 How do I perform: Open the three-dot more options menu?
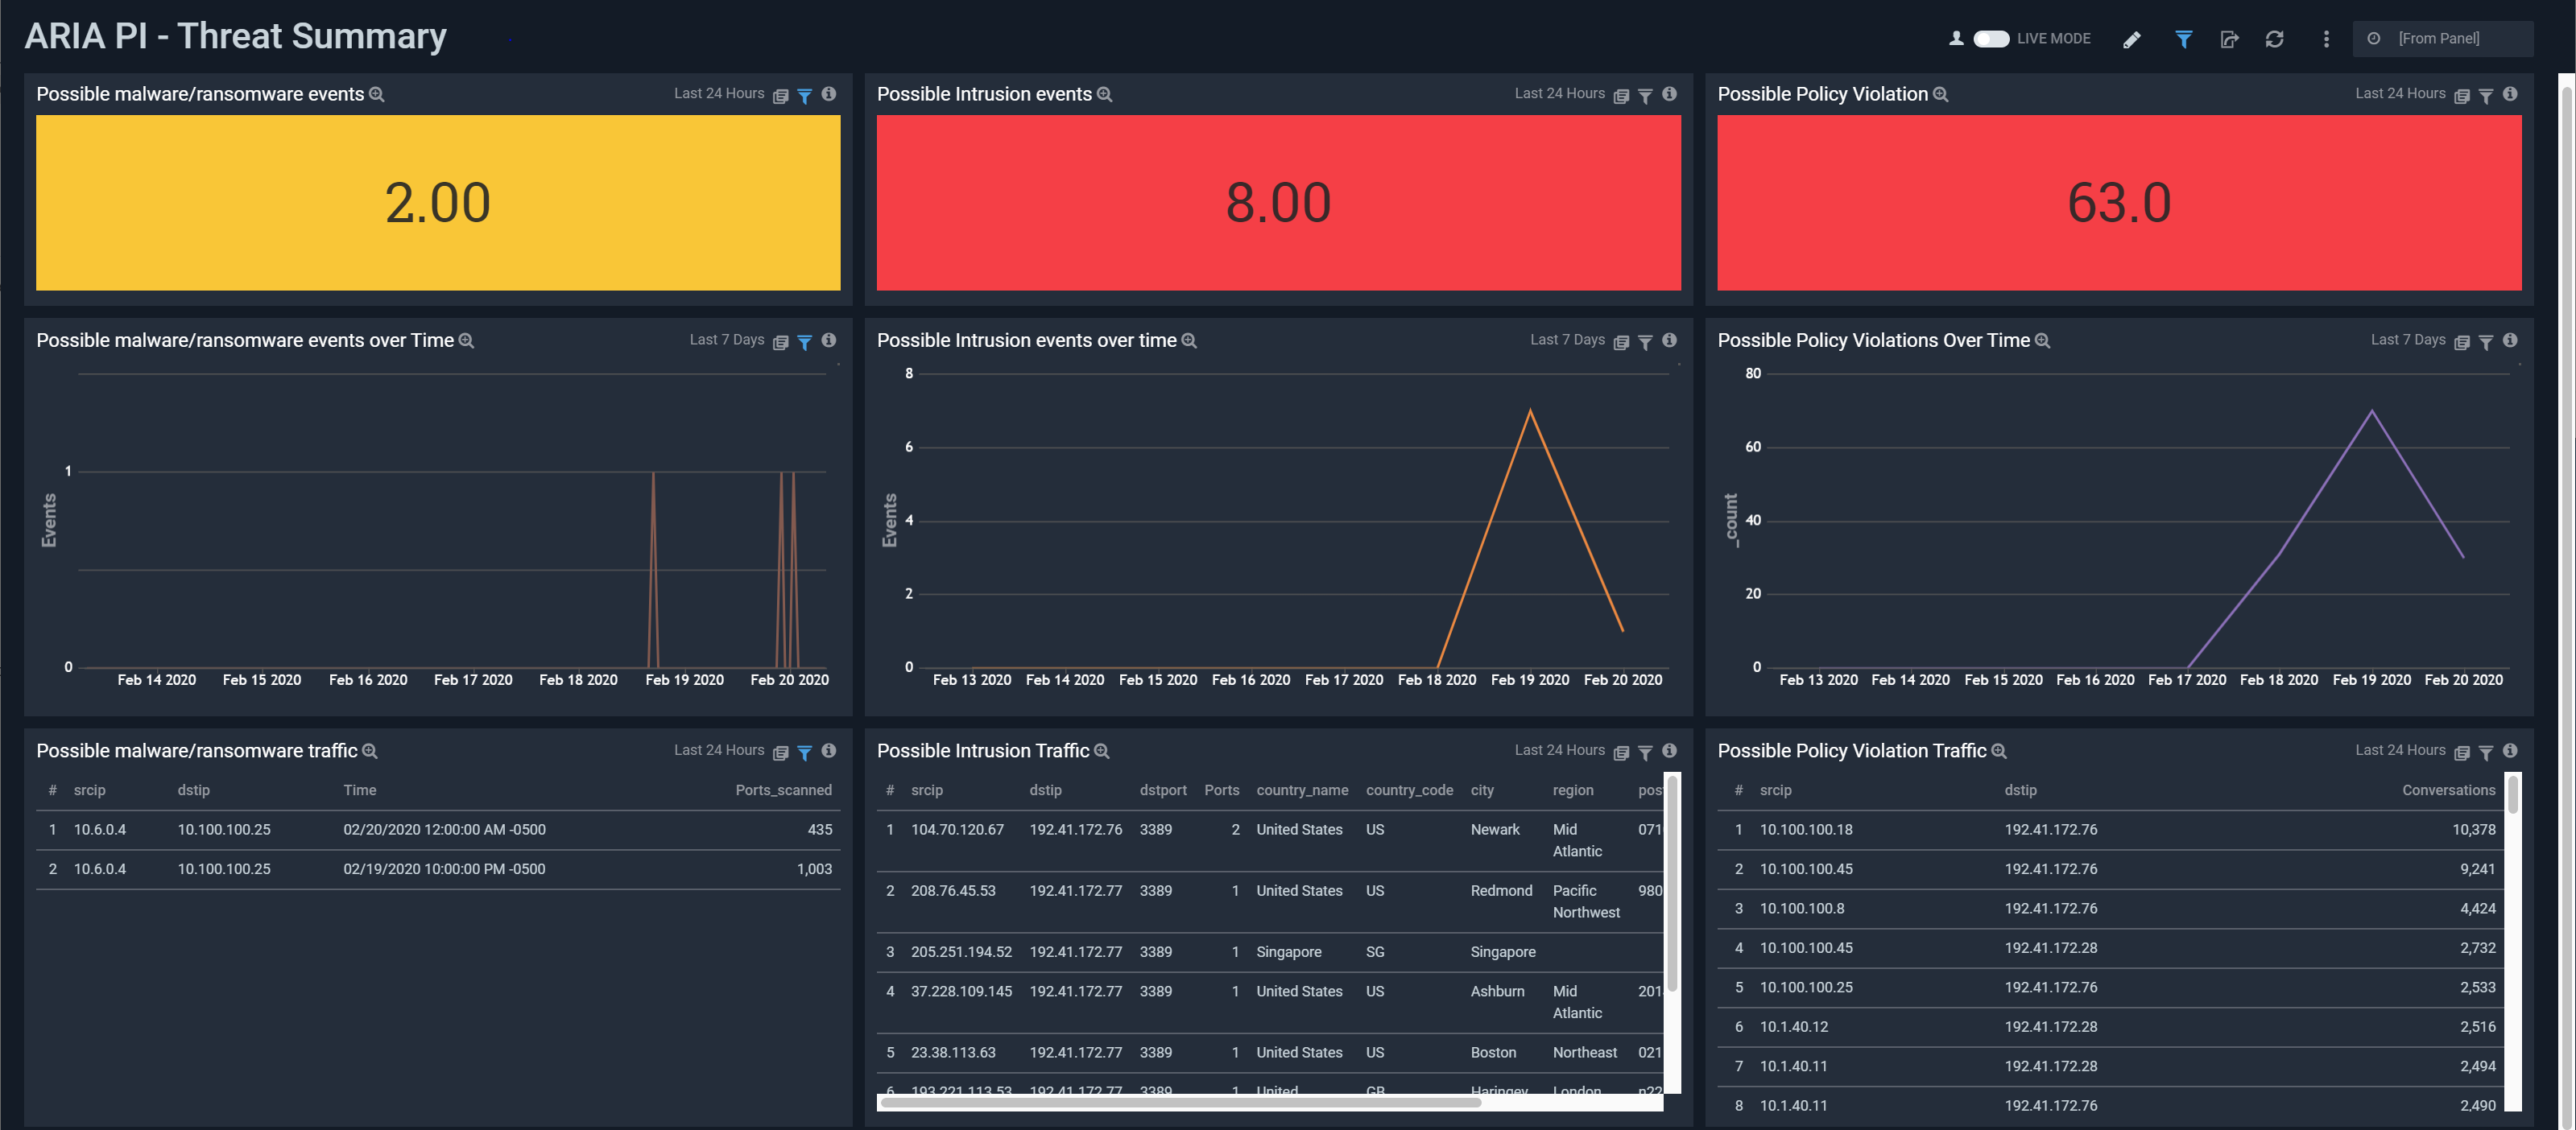point(2326,39)
